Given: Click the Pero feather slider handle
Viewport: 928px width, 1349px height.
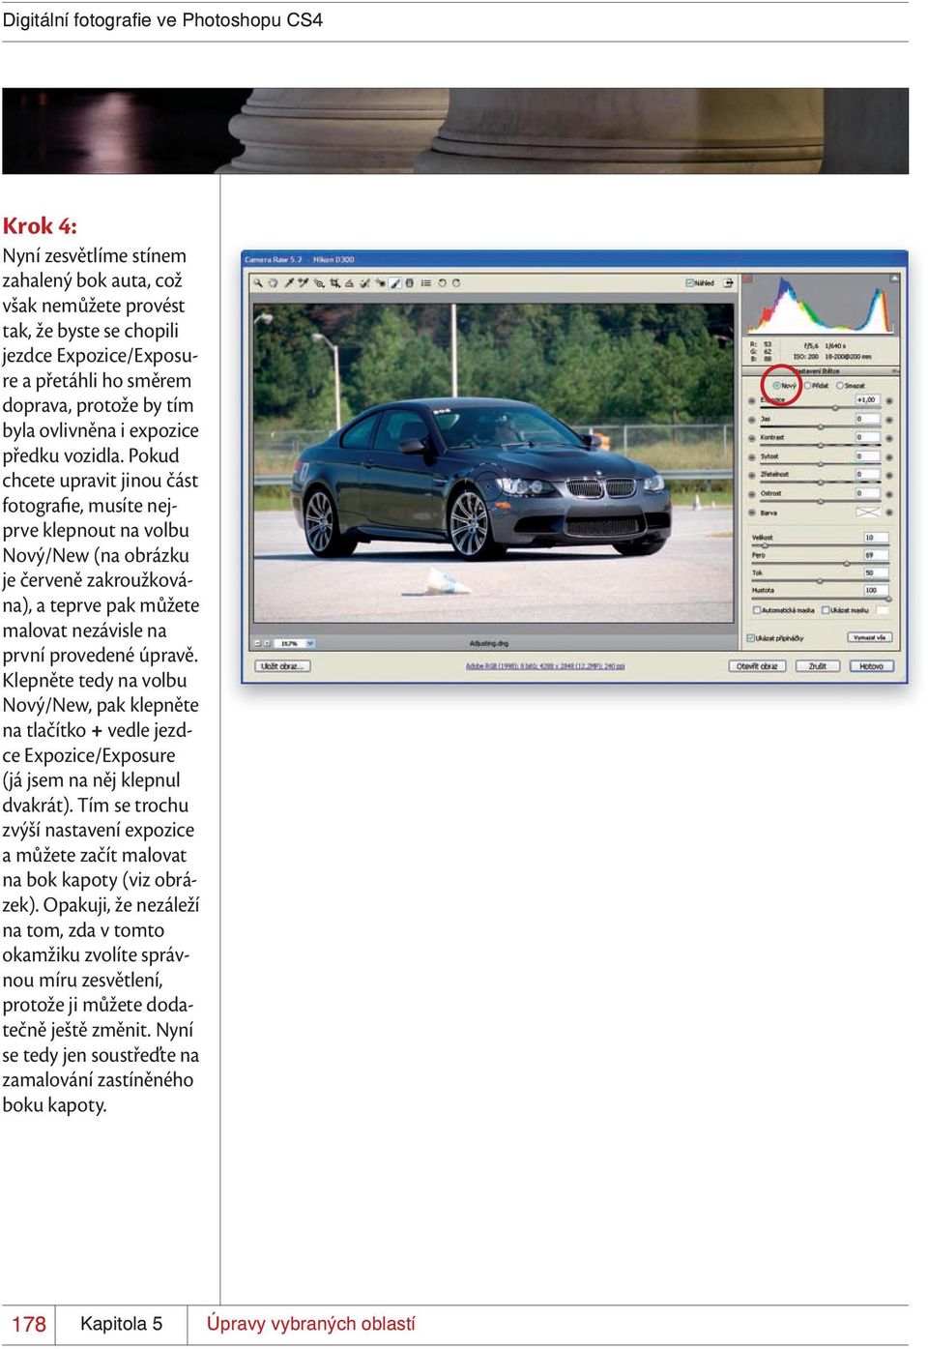Looking at the screenshot, I should pyautogui.click(x=847, y=563).
